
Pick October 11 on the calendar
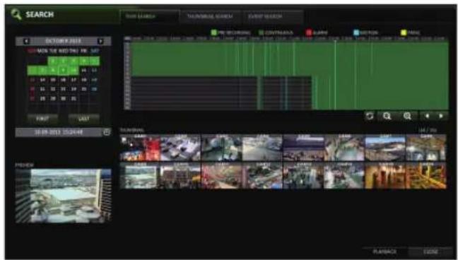point(84,71)
